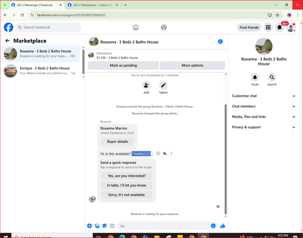Click the conversation list scrollbar
Image resolution: width=303 pixels, height=238 pixels.
coord(83,62)
